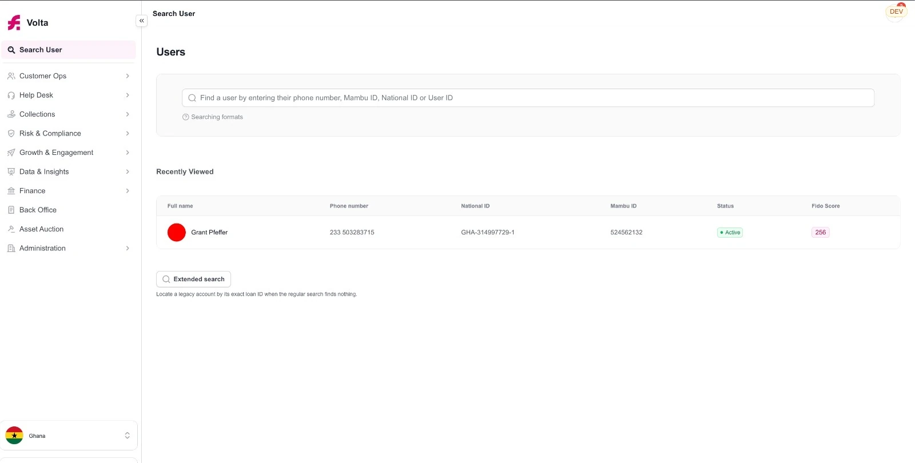The width and height of the screenshot is (915, 463).
Task: Click the red avatar of Grant Pfeffer
Action: pyautogui.click(x=177, y=232)
